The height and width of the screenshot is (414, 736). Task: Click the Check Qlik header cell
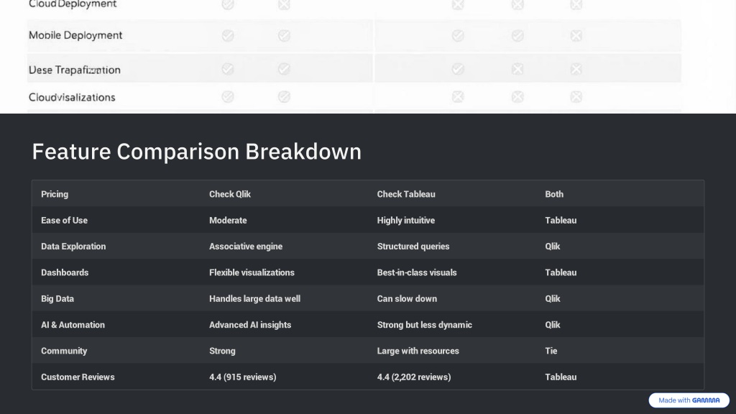click(x=230, y=194)
